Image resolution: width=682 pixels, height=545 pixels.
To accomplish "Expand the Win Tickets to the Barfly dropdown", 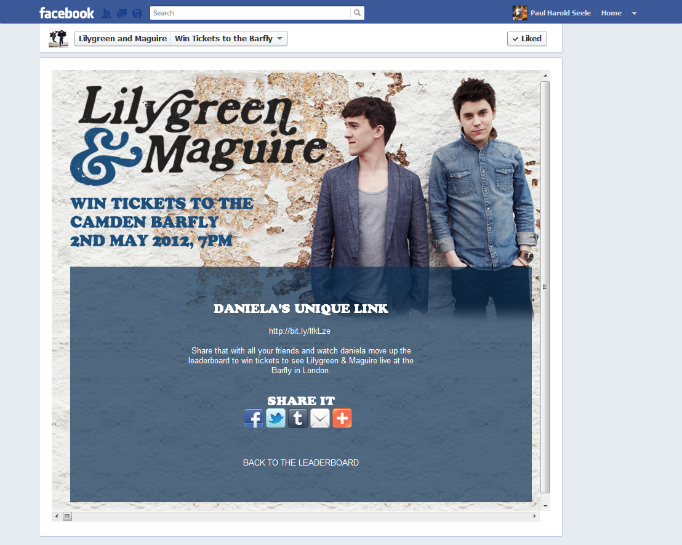I will click(229, 38).
